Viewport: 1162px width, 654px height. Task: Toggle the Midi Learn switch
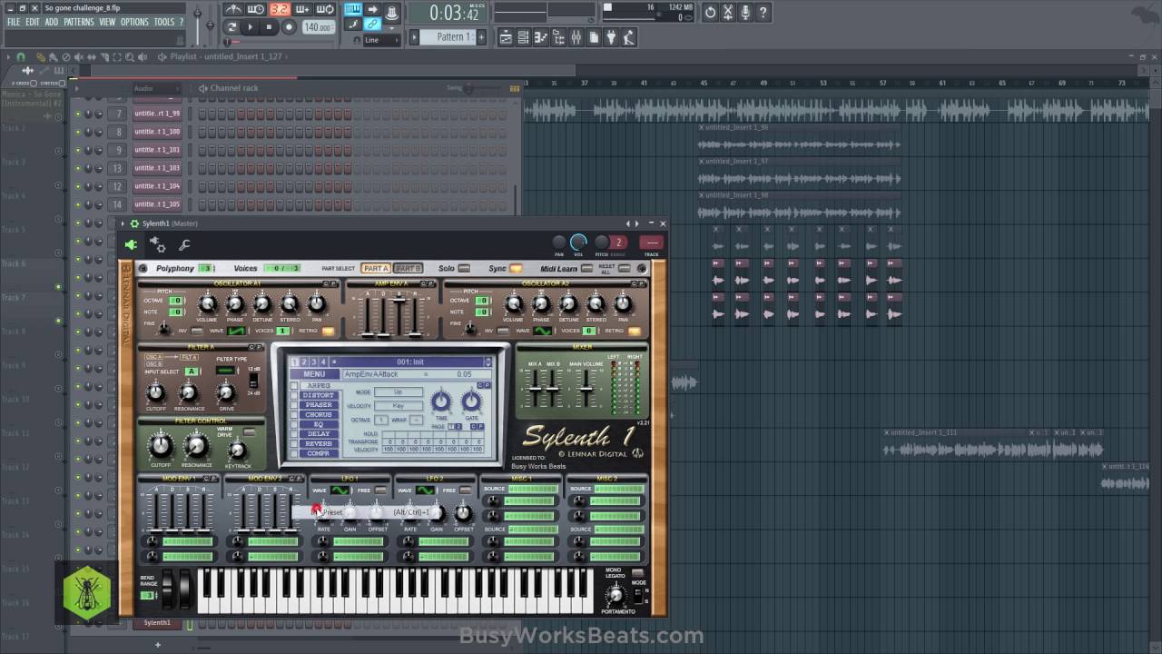[x=586, y=269]
